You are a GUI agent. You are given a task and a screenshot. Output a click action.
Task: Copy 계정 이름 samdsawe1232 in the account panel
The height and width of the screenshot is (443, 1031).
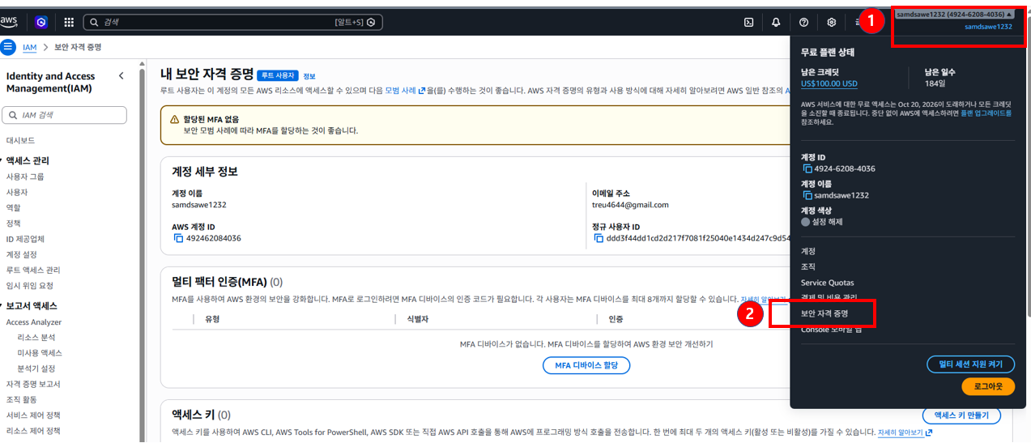807,195
